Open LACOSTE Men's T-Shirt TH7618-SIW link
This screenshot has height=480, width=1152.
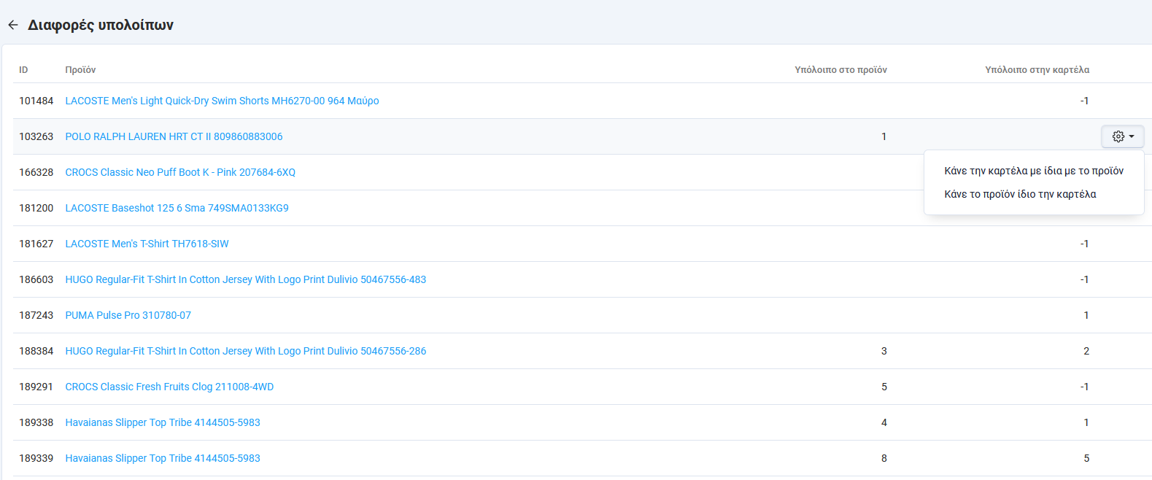147,244
